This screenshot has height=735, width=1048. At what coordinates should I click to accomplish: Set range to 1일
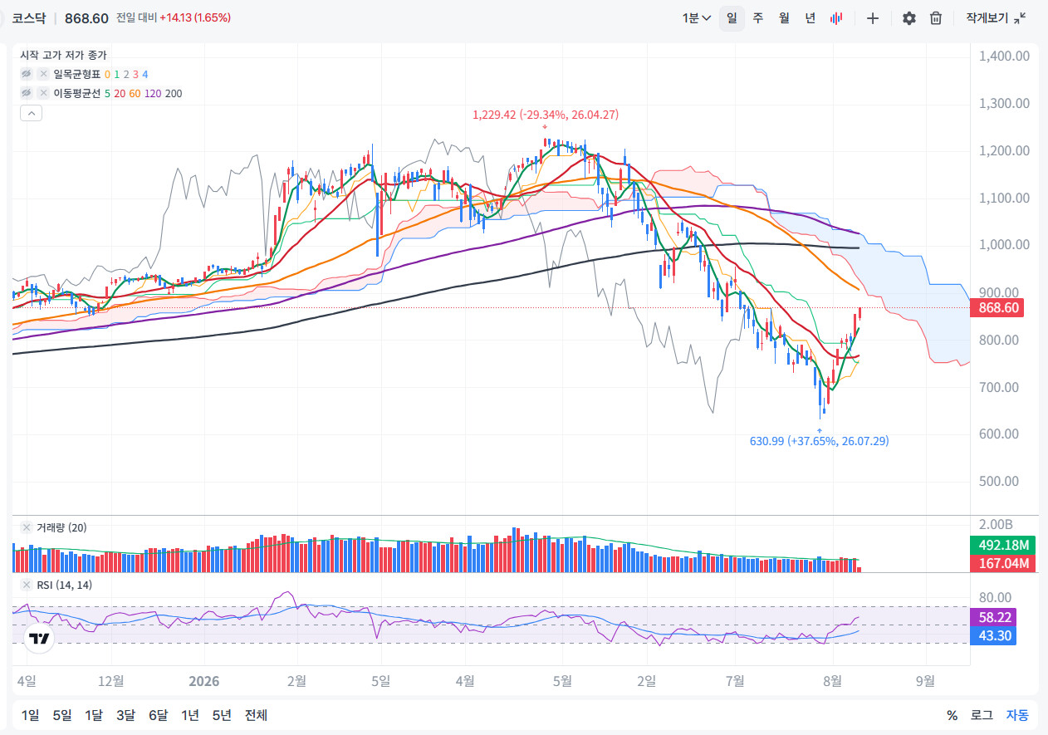[x=30, y=715]
